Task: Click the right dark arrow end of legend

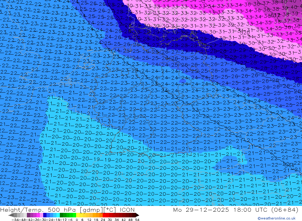Action: [137, 215]
